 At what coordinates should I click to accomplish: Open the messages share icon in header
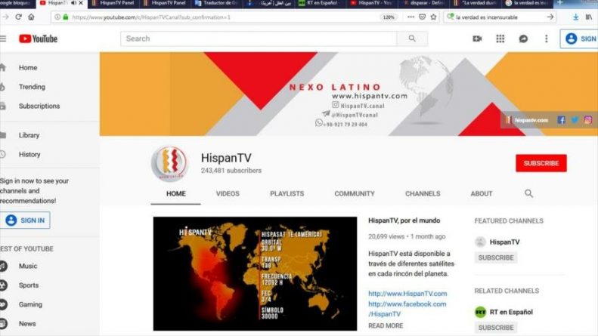coord(523,39)
